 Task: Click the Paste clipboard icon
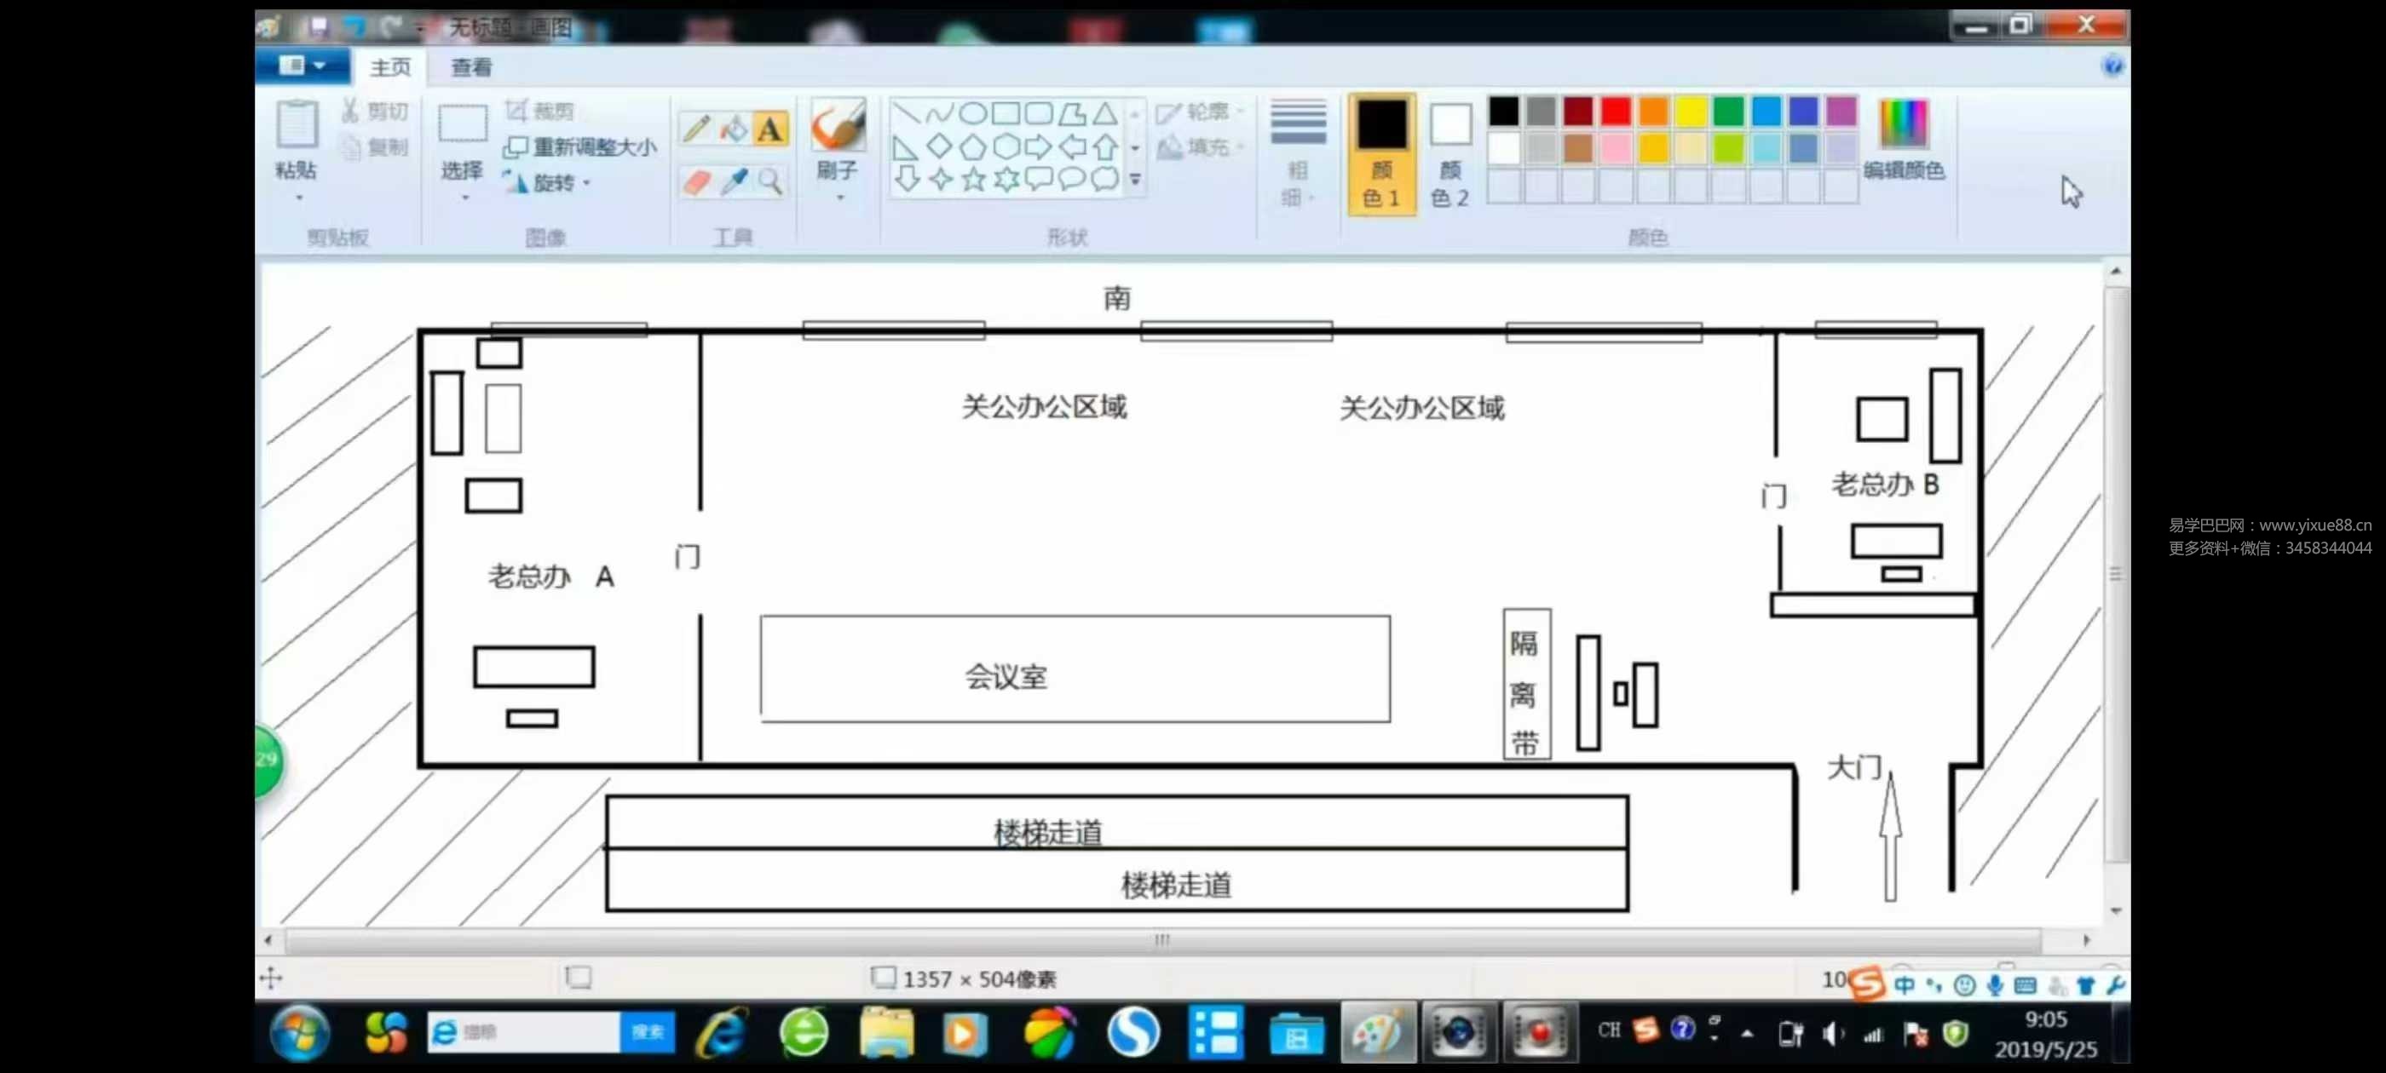pyautogui.click(x=297, y=125)
